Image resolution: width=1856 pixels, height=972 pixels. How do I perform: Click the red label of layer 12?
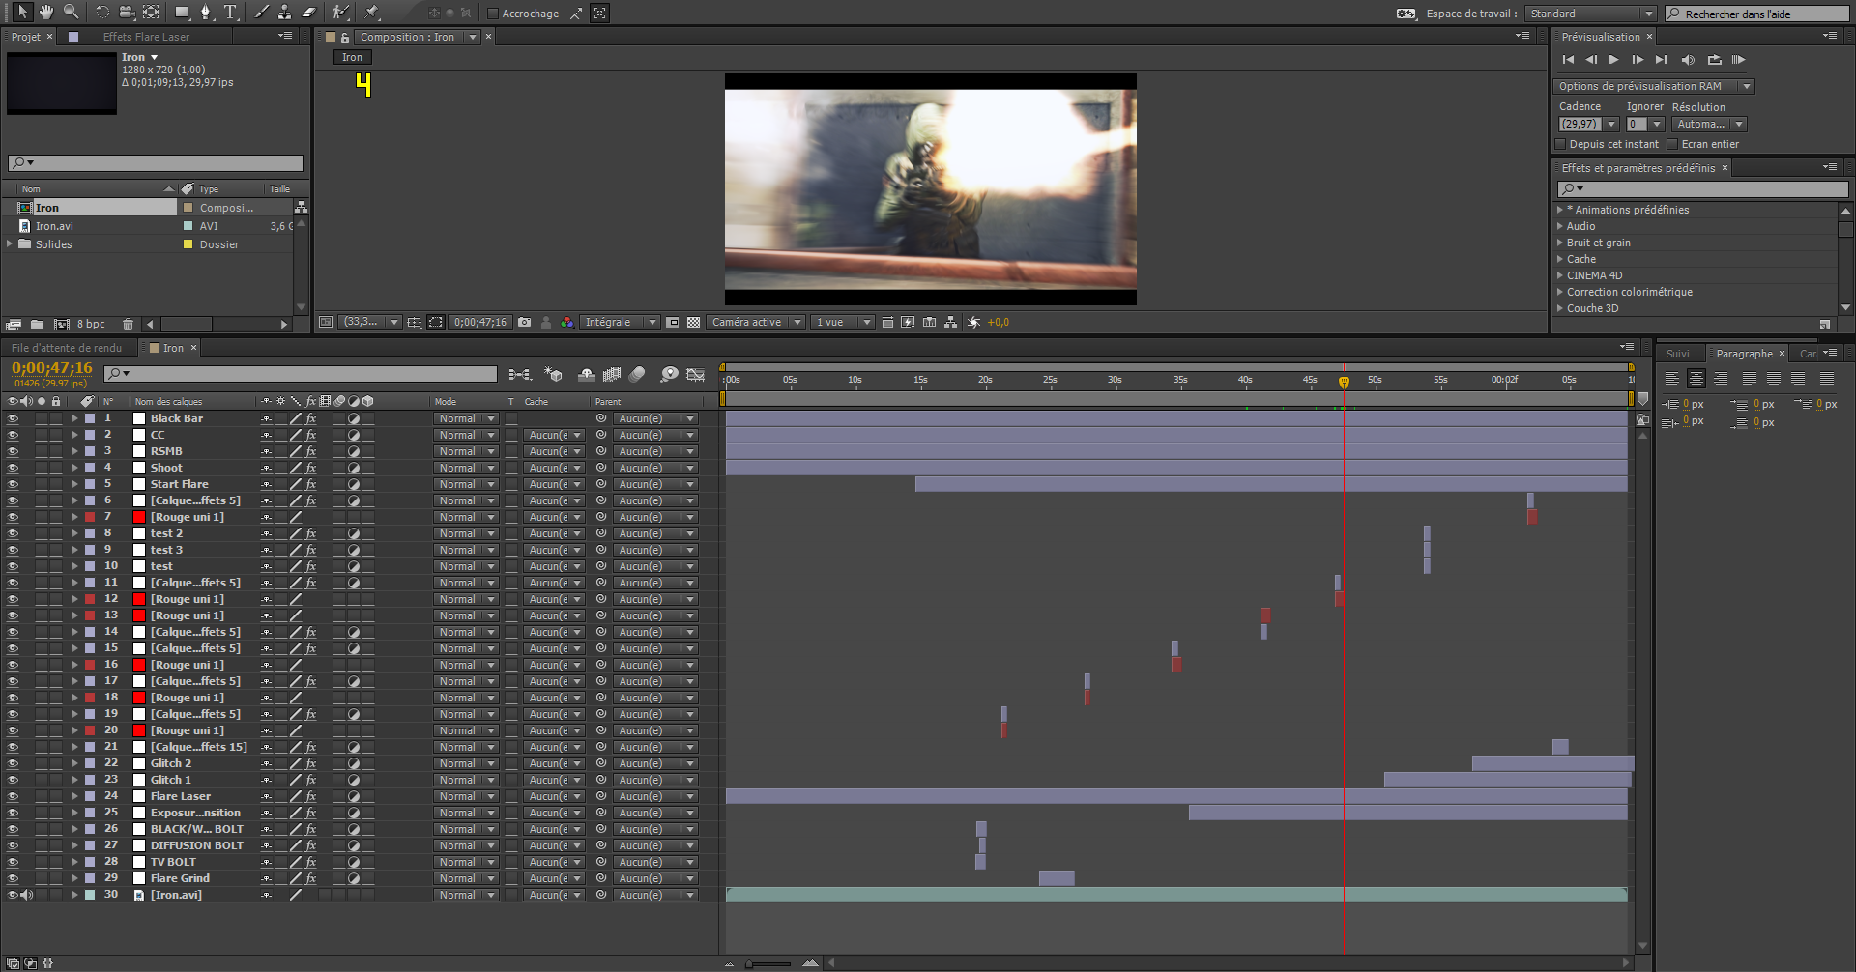pos(90,599)
